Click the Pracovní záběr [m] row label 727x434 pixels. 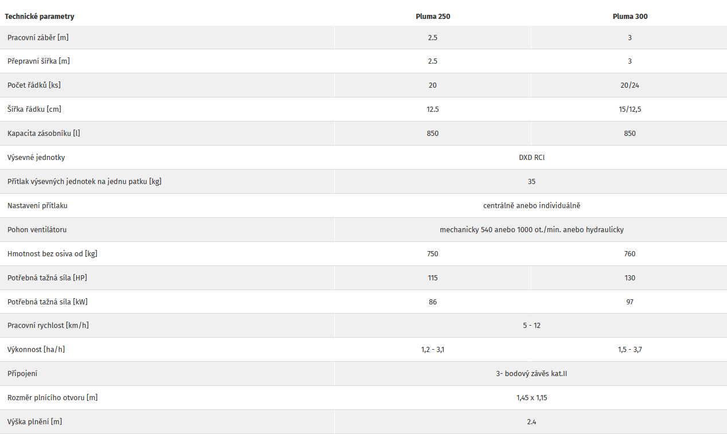point(38,37)
